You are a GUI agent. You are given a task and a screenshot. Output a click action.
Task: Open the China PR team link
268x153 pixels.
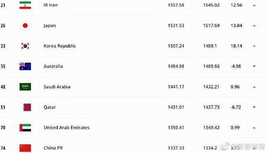click(x=53, y=148)
